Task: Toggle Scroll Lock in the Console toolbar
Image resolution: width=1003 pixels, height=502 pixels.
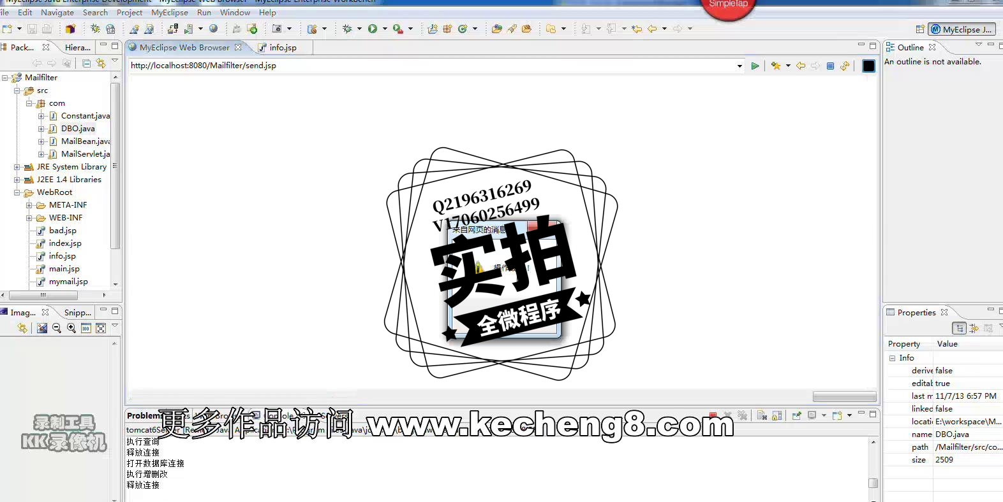Action: tap(776, 415)
